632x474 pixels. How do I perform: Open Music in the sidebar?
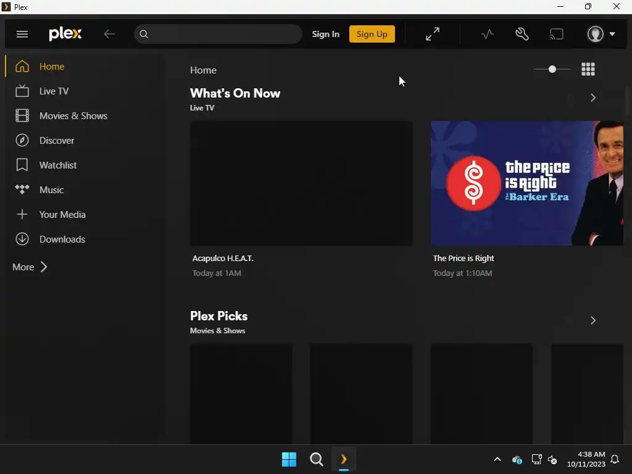pyautogui.click(x=85, y=190)
